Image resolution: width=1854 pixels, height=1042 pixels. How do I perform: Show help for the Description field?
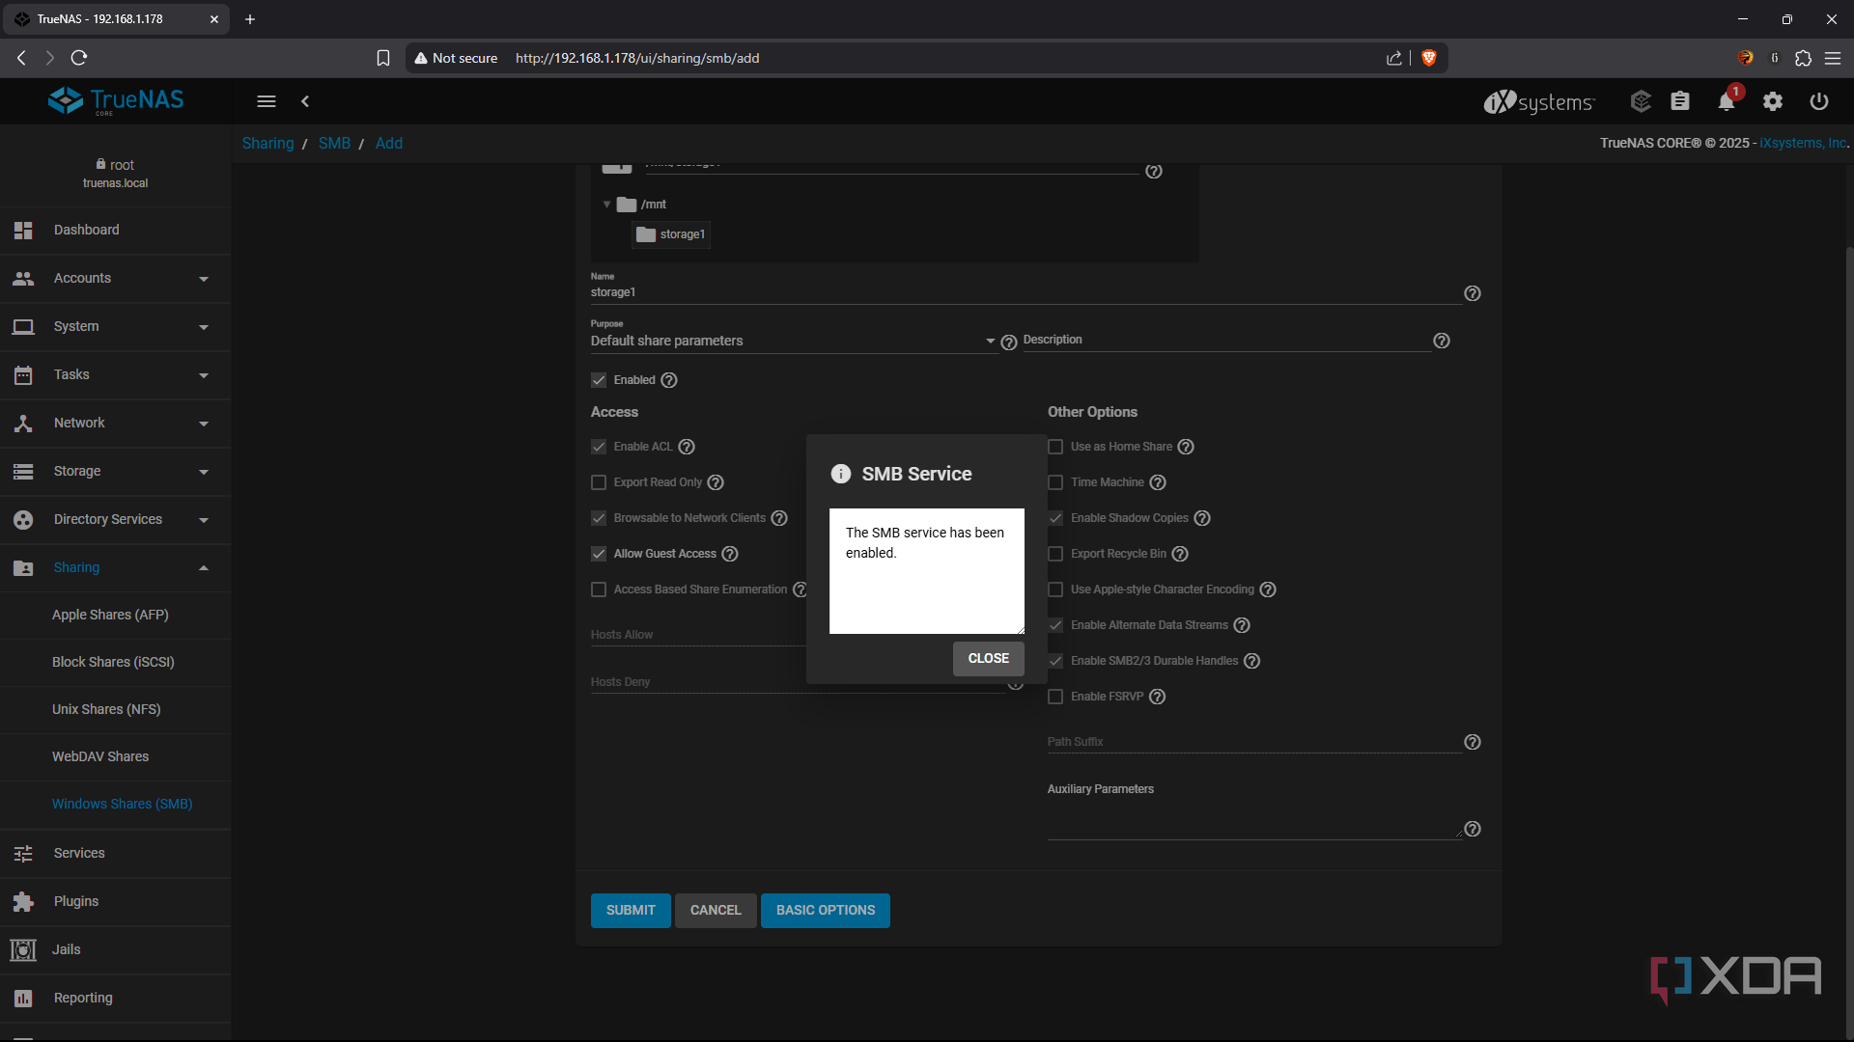click(1442, 341)
